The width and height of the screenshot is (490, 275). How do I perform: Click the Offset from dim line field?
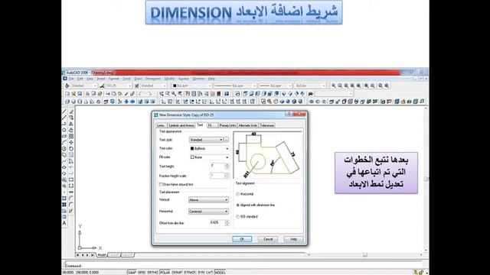click(217, 222)
